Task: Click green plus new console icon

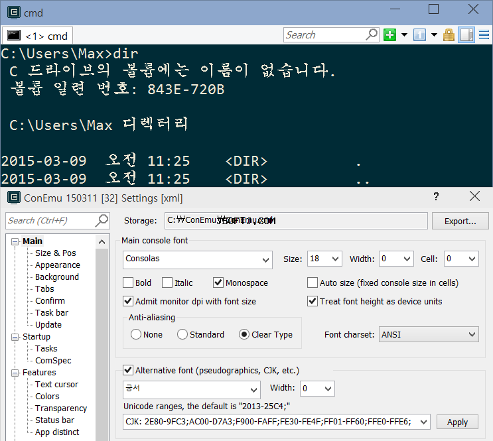Action: (x=390, y=35)
